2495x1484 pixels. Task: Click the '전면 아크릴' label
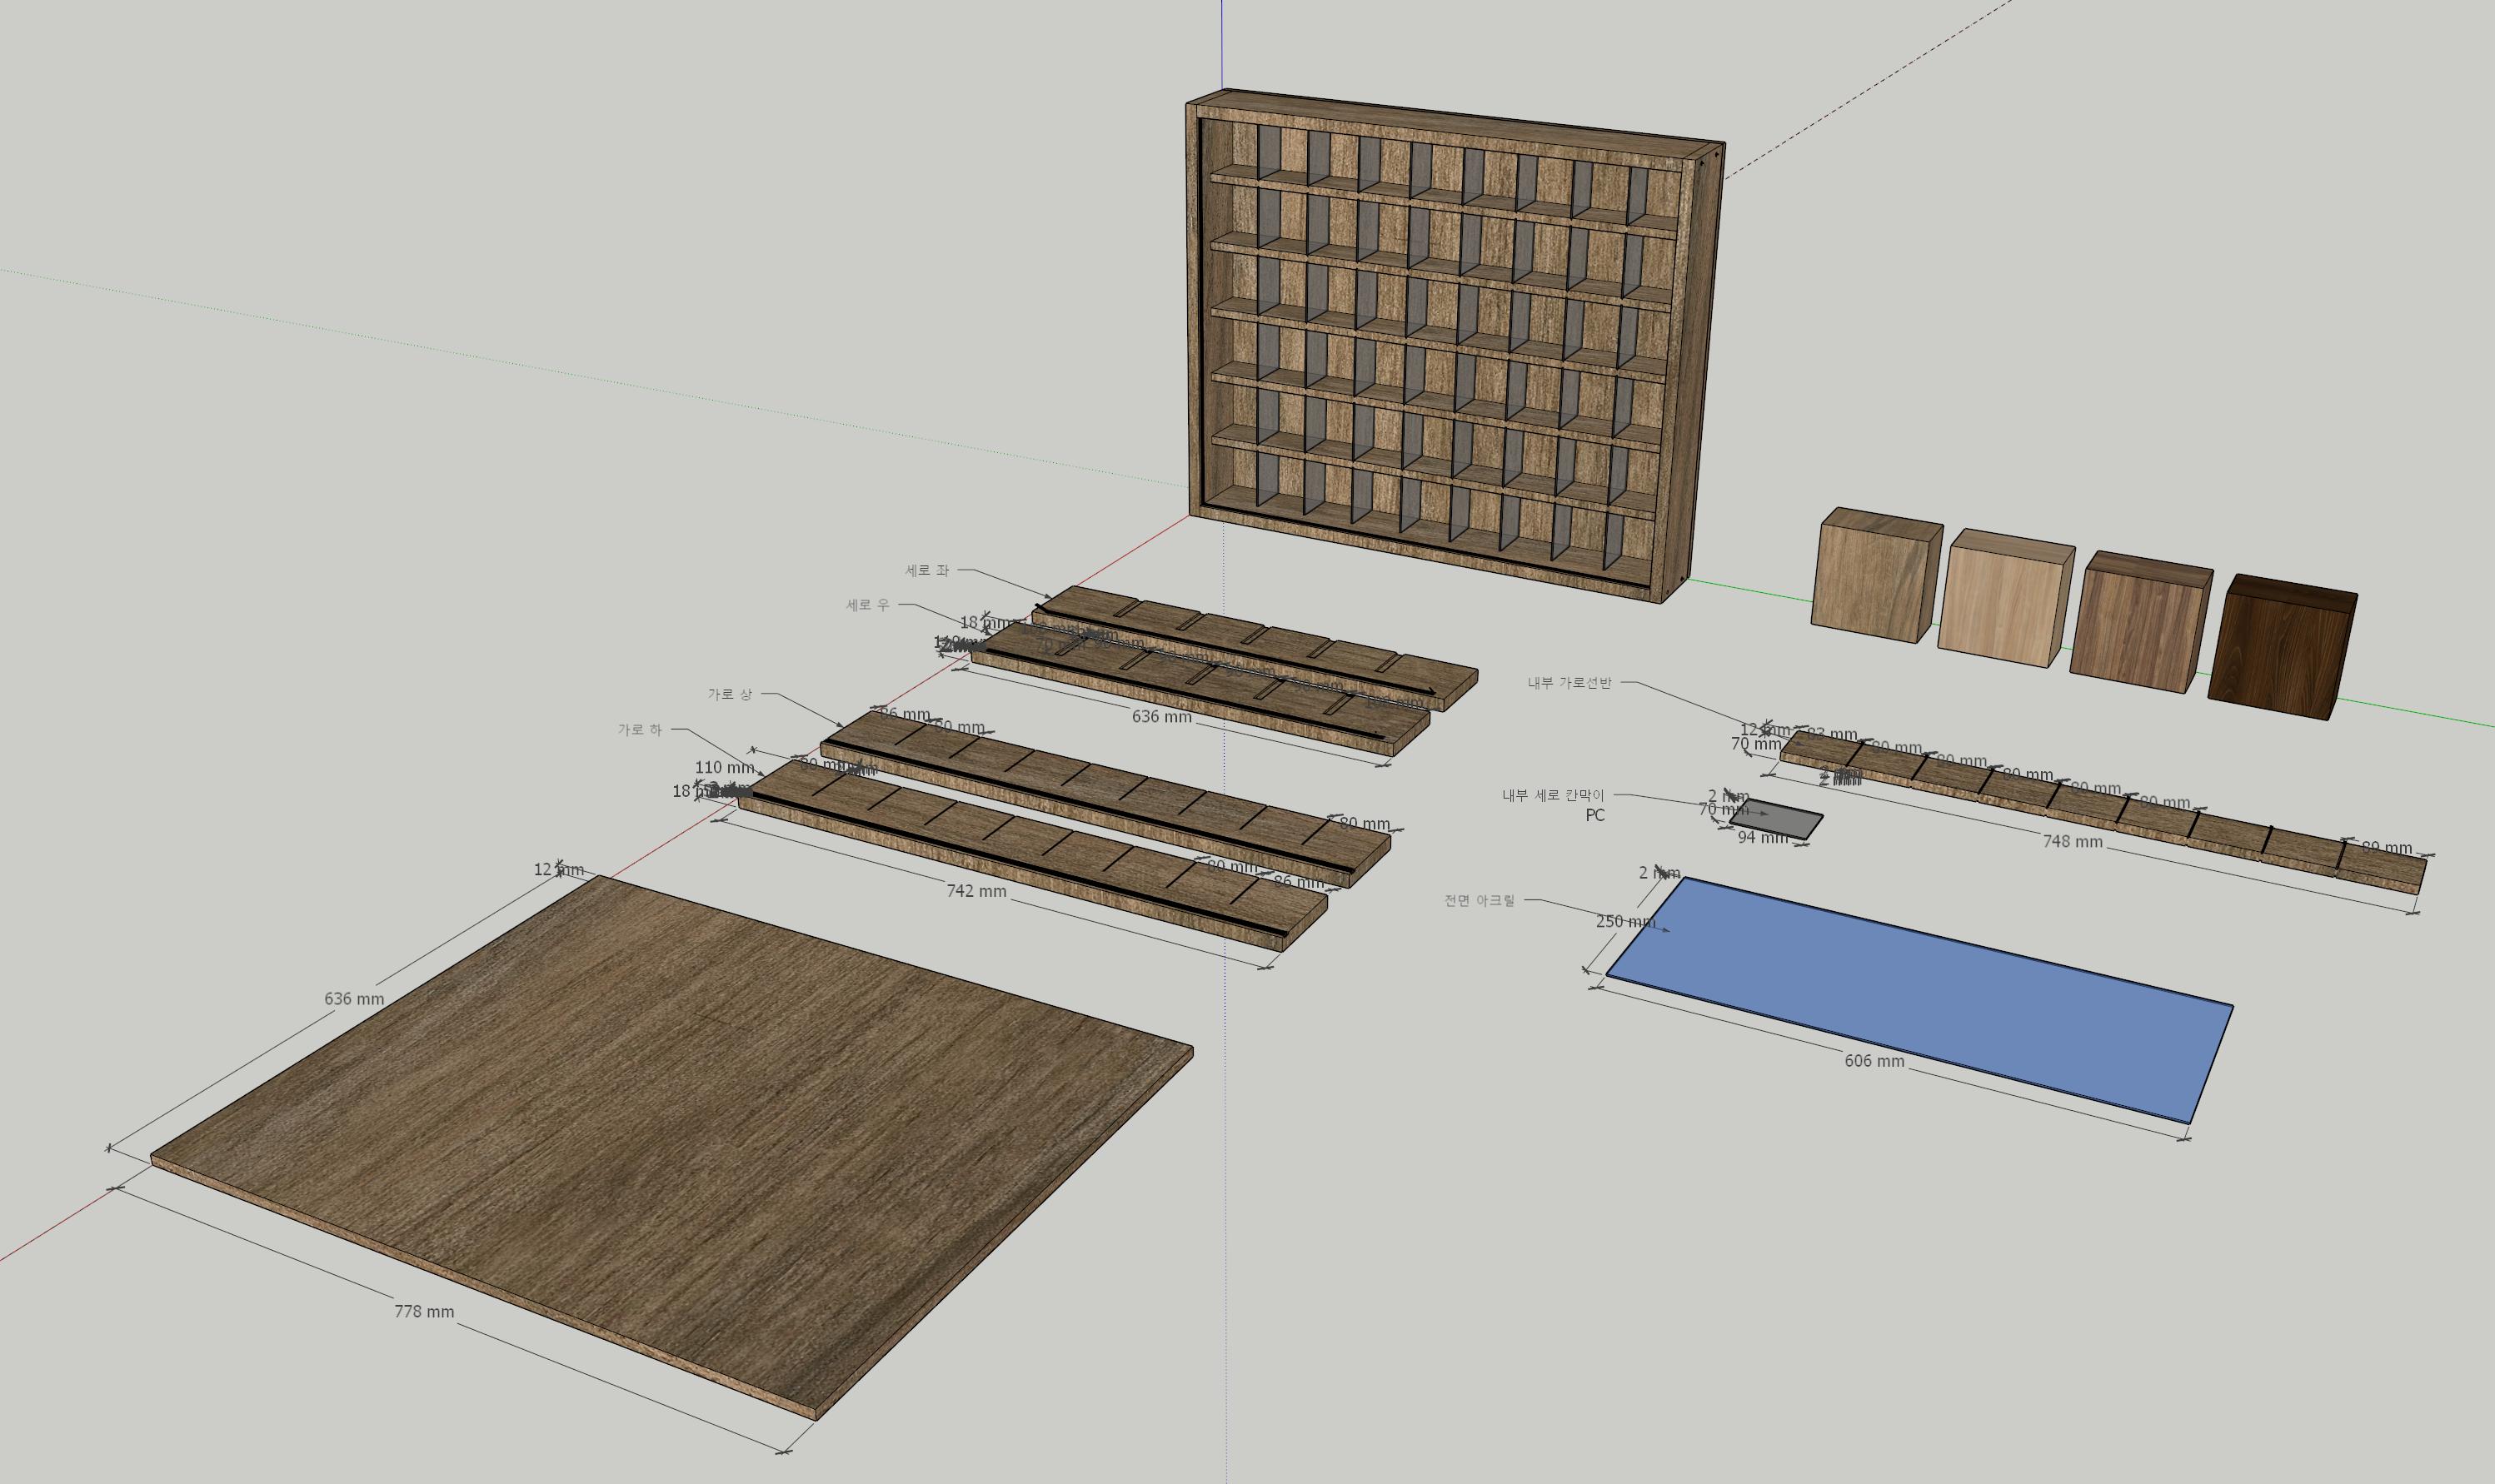tap(1480, 900)
